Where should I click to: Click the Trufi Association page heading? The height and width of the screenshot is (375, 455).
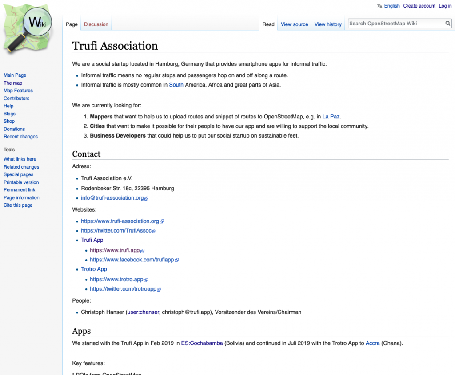115,46
